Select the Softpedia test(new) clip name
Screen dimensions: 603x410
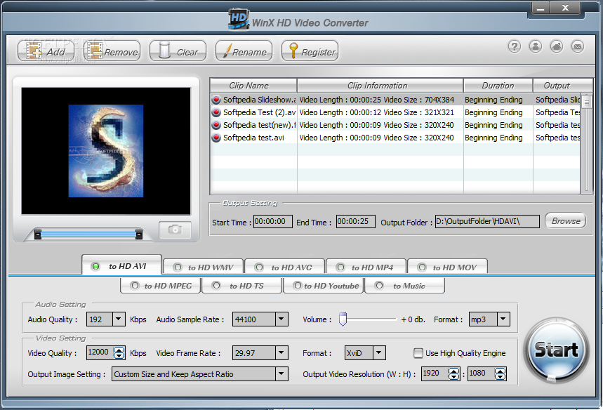pyautogui.click(x=259, y=125)
